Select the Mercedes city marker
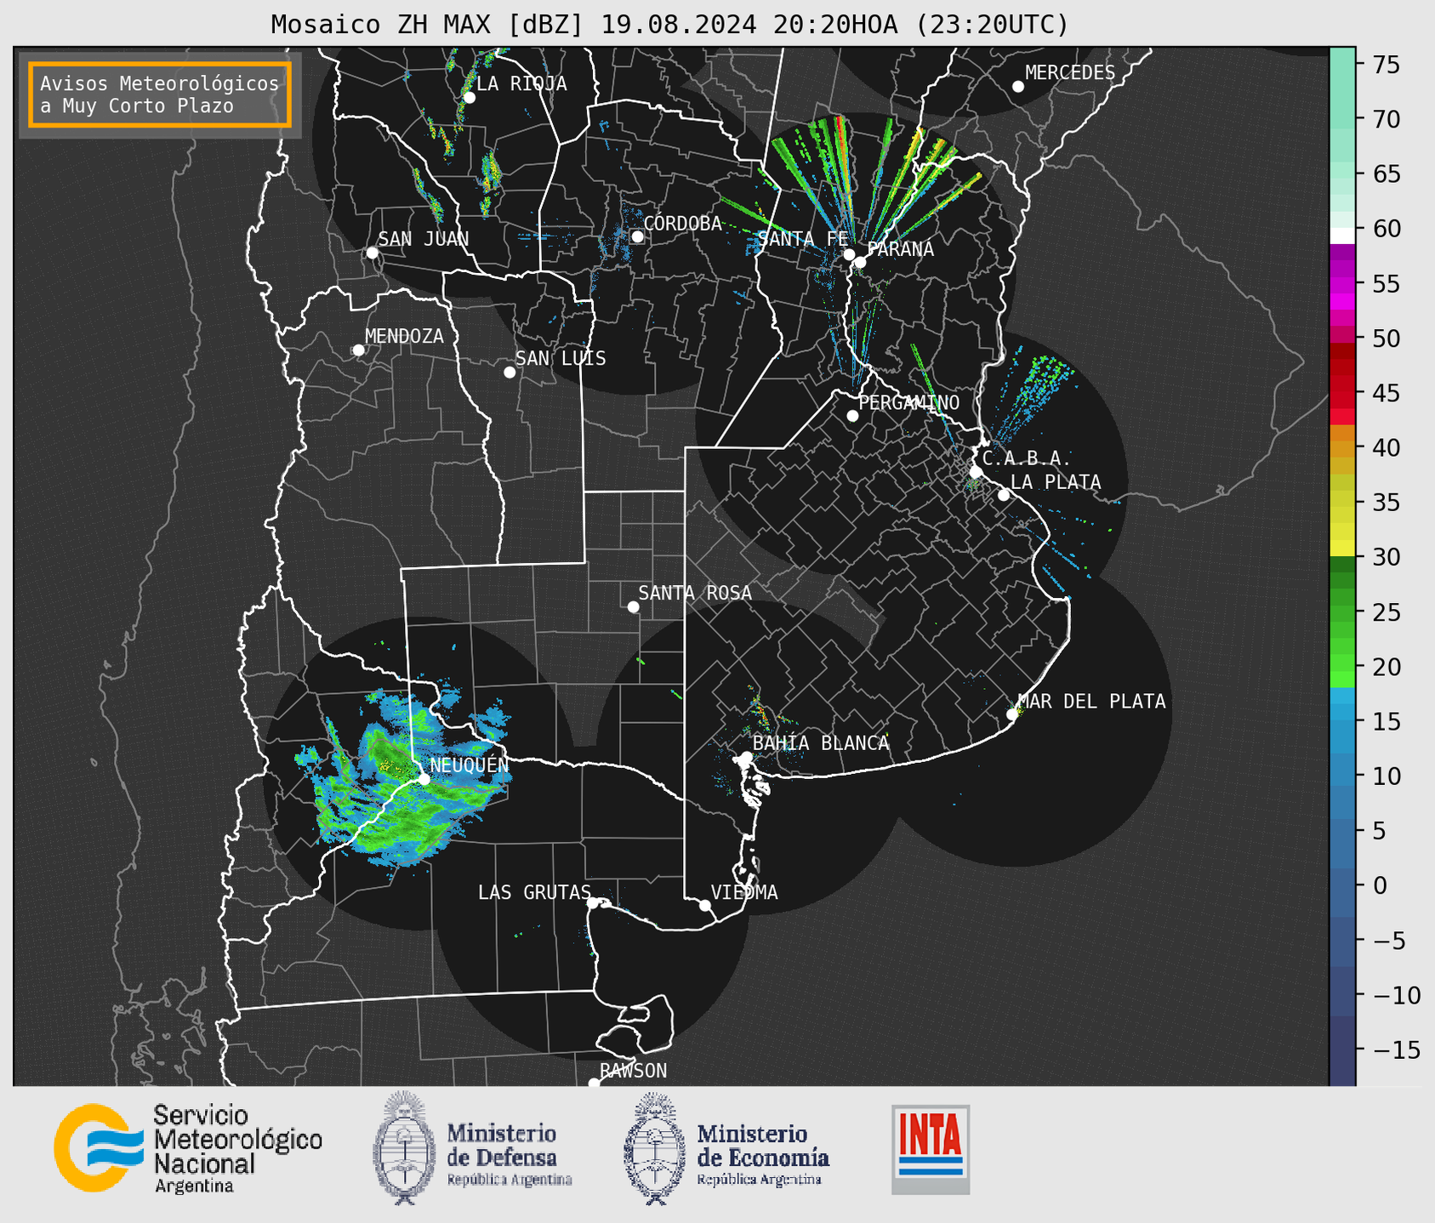The image size is (1435, 1223). 1018,87
